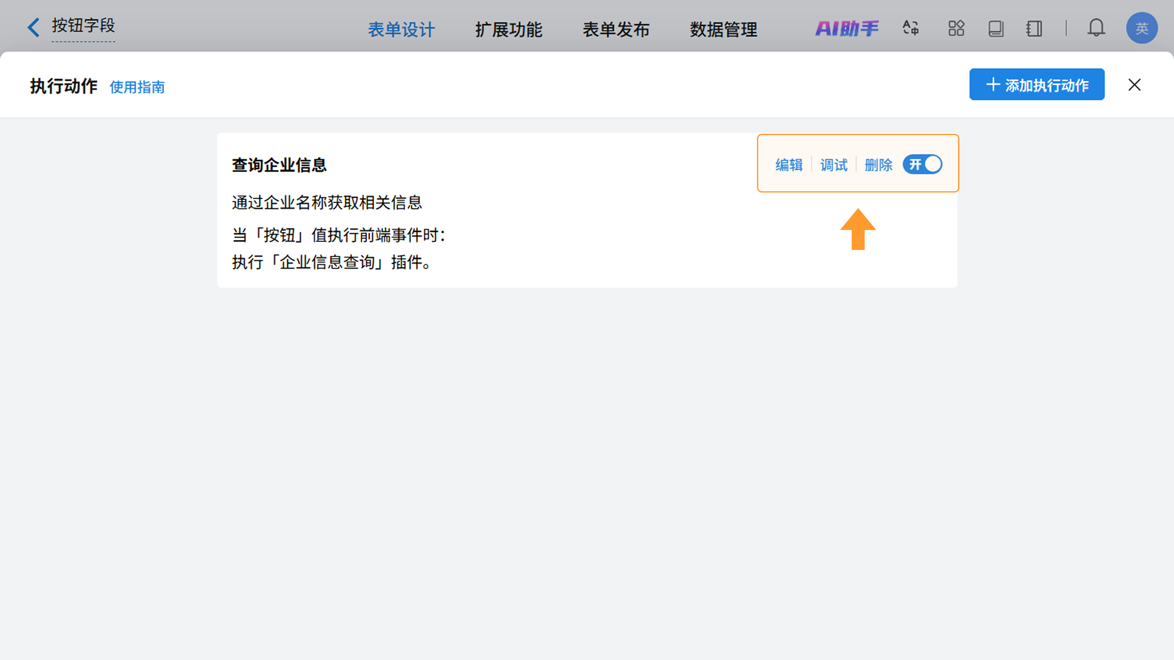
Task: Click the language translation icon
Action: [910, 28]
